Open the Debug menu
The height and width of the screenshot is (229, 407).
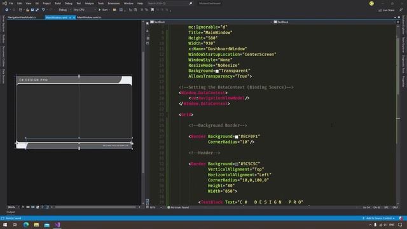(69, 3)
